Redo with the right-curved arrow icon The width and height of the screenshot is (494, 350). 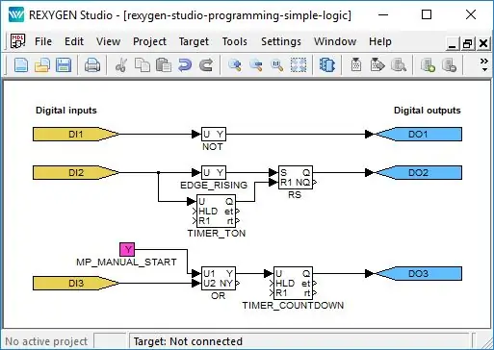pyautogui.click(x=206, y=65)
